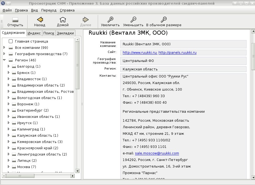This screenshot has height=185, width=255.
Task: Click tree pane scroll up arrow
Action: pos(77,40)
